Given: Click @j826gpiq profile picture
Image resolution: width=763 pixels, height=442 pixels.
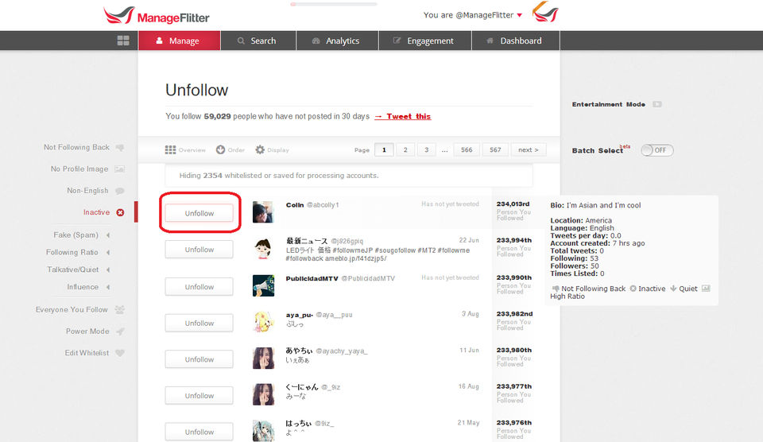Looking at the screenshot, I should (263, 249).
